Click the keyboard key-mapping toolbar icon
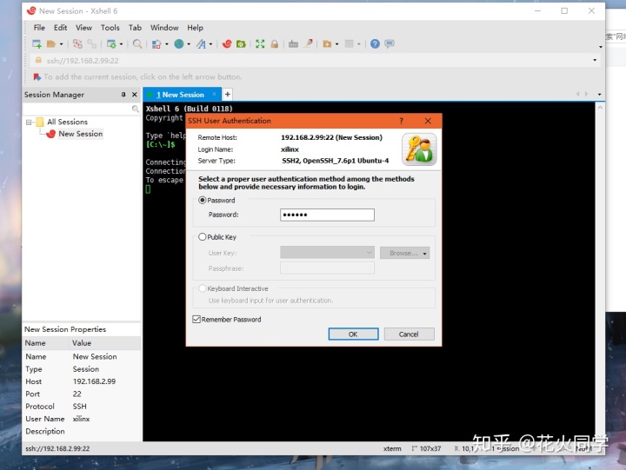626x470 pixels. pos(294,44)
